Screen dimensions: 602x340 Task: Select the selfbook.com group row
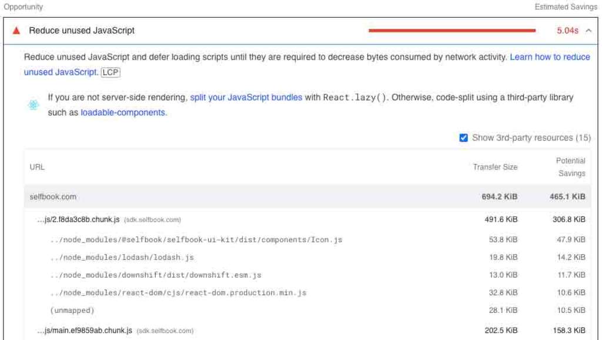[53, 196]
